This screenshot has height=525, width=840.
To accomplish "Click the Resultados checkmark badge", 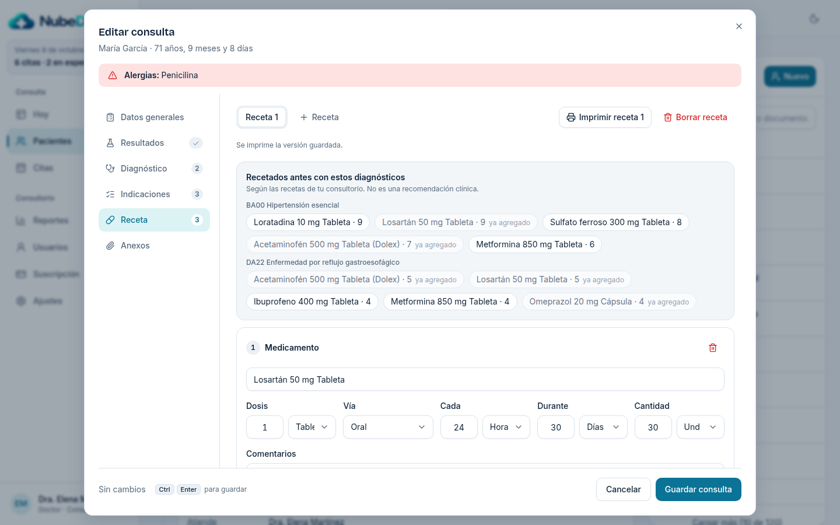I will [x=196, y=143].
